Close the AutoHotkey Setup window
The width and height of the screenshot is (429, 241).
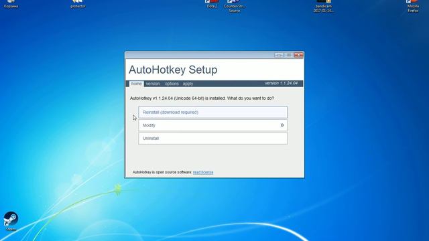pyautogui.click(x=298, y=55)
